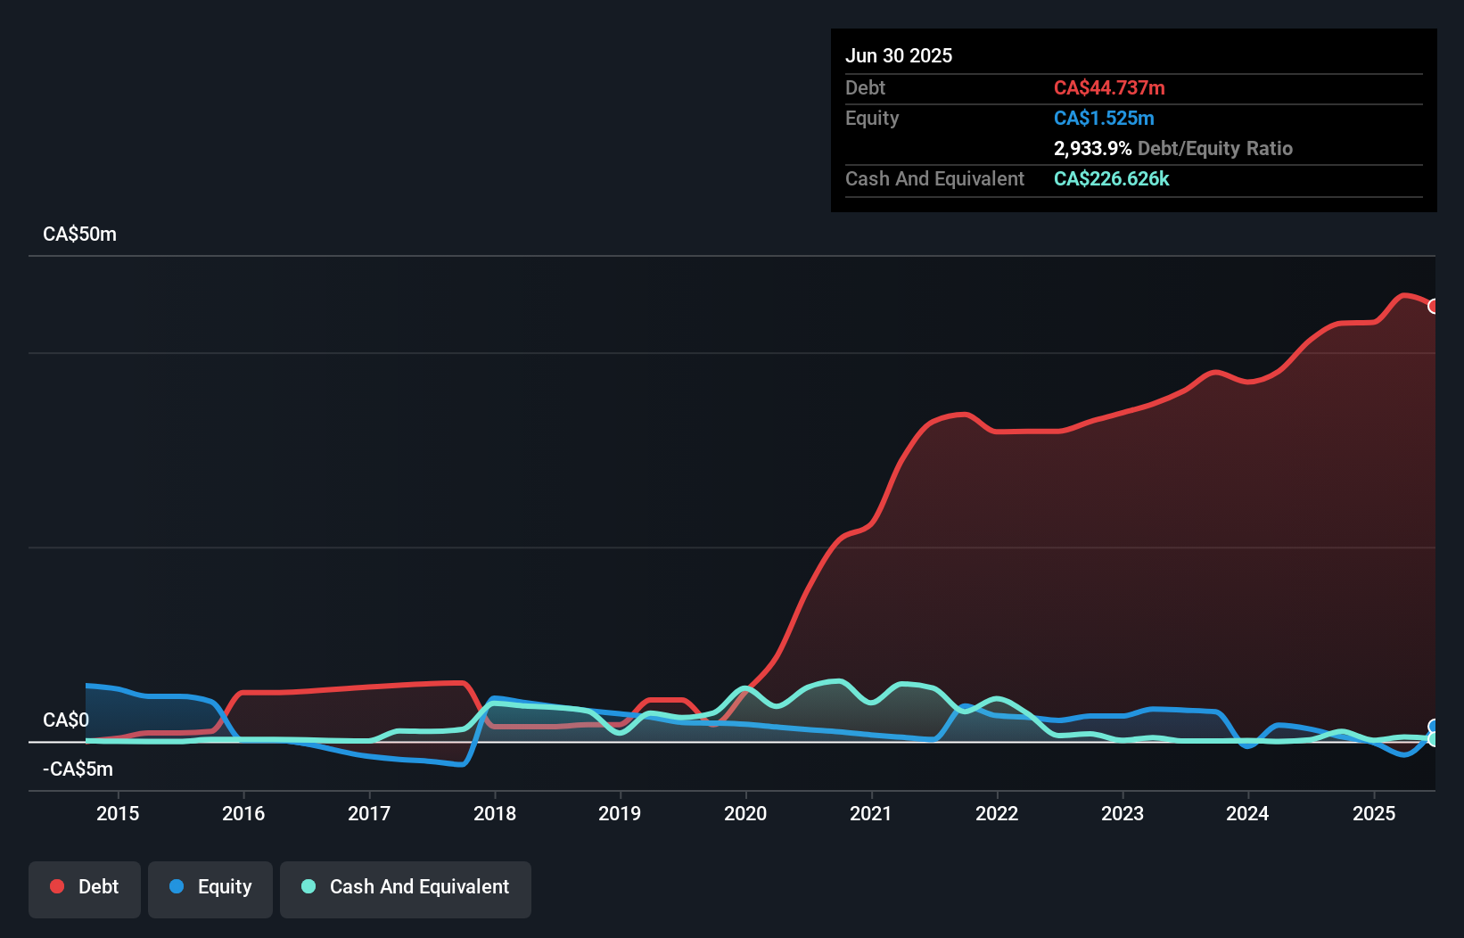The height and width of the screenshot is (938, 1464).
Task: Select the teal Cash endpoint marker on chart
Action: 1434,739
